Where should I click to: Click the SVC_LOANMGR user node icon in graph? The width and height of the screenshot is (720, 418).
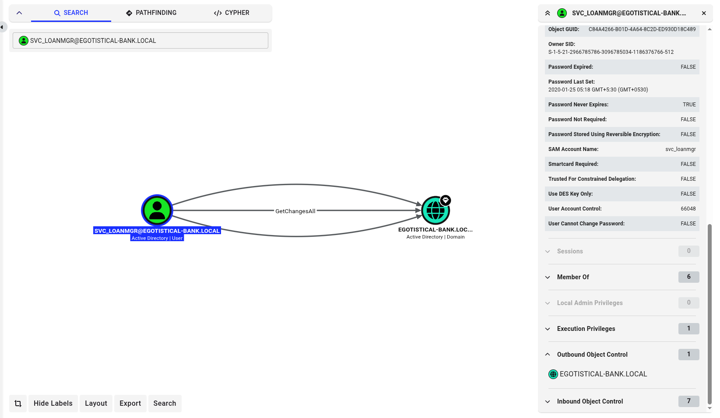click(x=157, y=211)
